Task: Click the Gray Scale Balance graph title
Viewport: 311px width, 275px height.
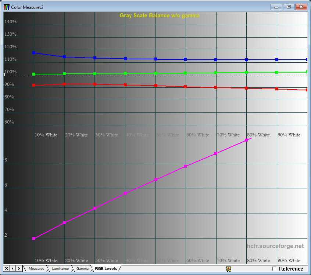Action: pyautogui.click(x=160, y=15)
